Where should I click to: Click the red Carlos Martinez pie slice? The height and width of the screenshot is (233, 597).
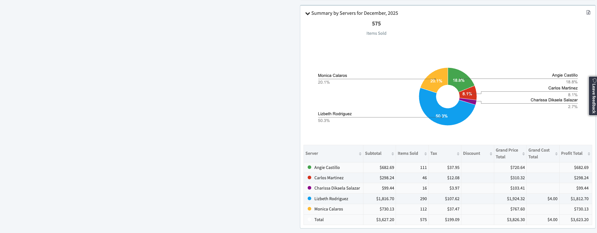468,93
